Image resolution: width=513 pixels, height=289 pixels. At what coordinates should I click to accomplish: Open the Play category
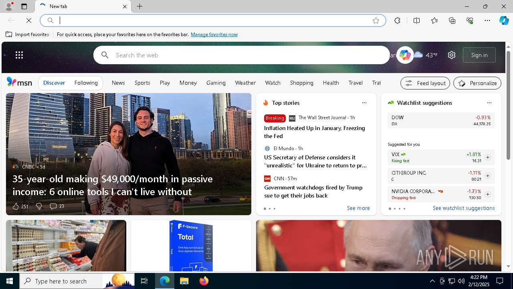tap(165, 83)
